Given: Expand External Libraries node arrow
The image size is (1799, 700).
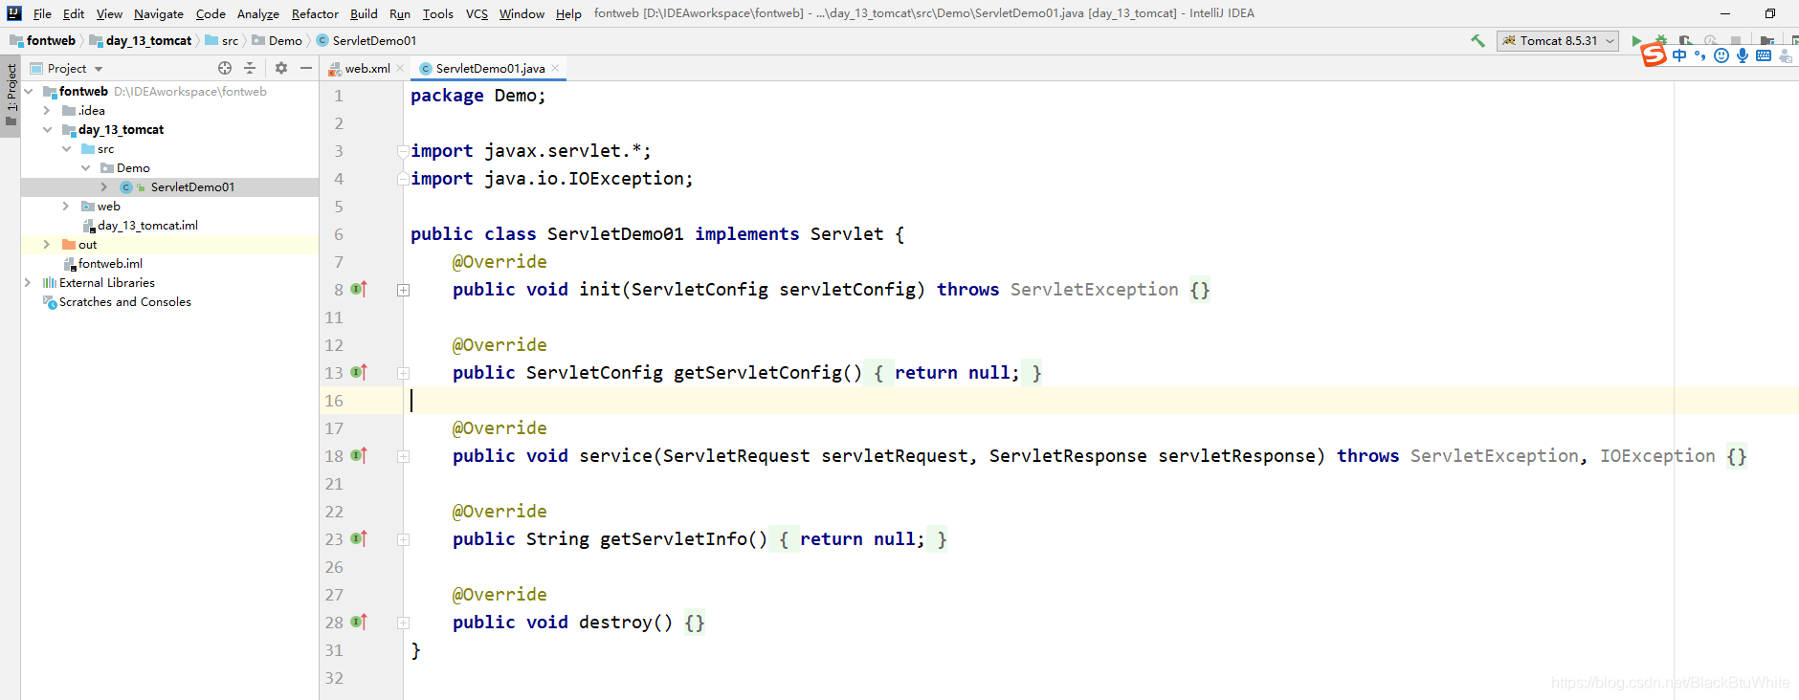Looking at the screenshot, I should pos(28,283).
